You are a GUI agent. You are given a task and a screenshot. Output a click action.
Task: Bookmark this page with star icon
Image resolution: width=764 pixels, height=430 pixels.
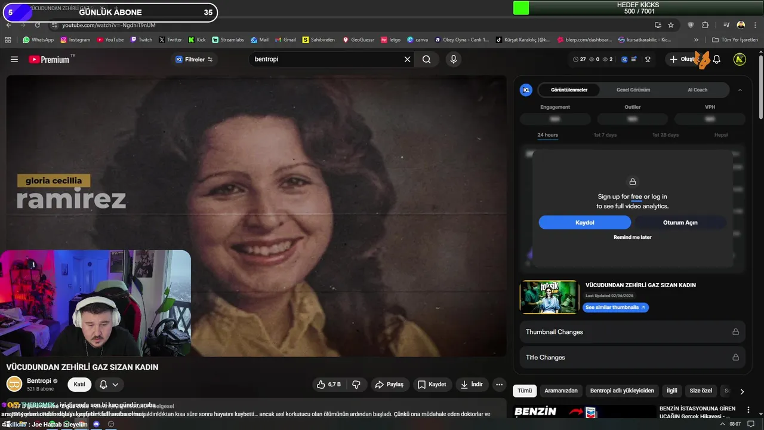click(671, 25)
